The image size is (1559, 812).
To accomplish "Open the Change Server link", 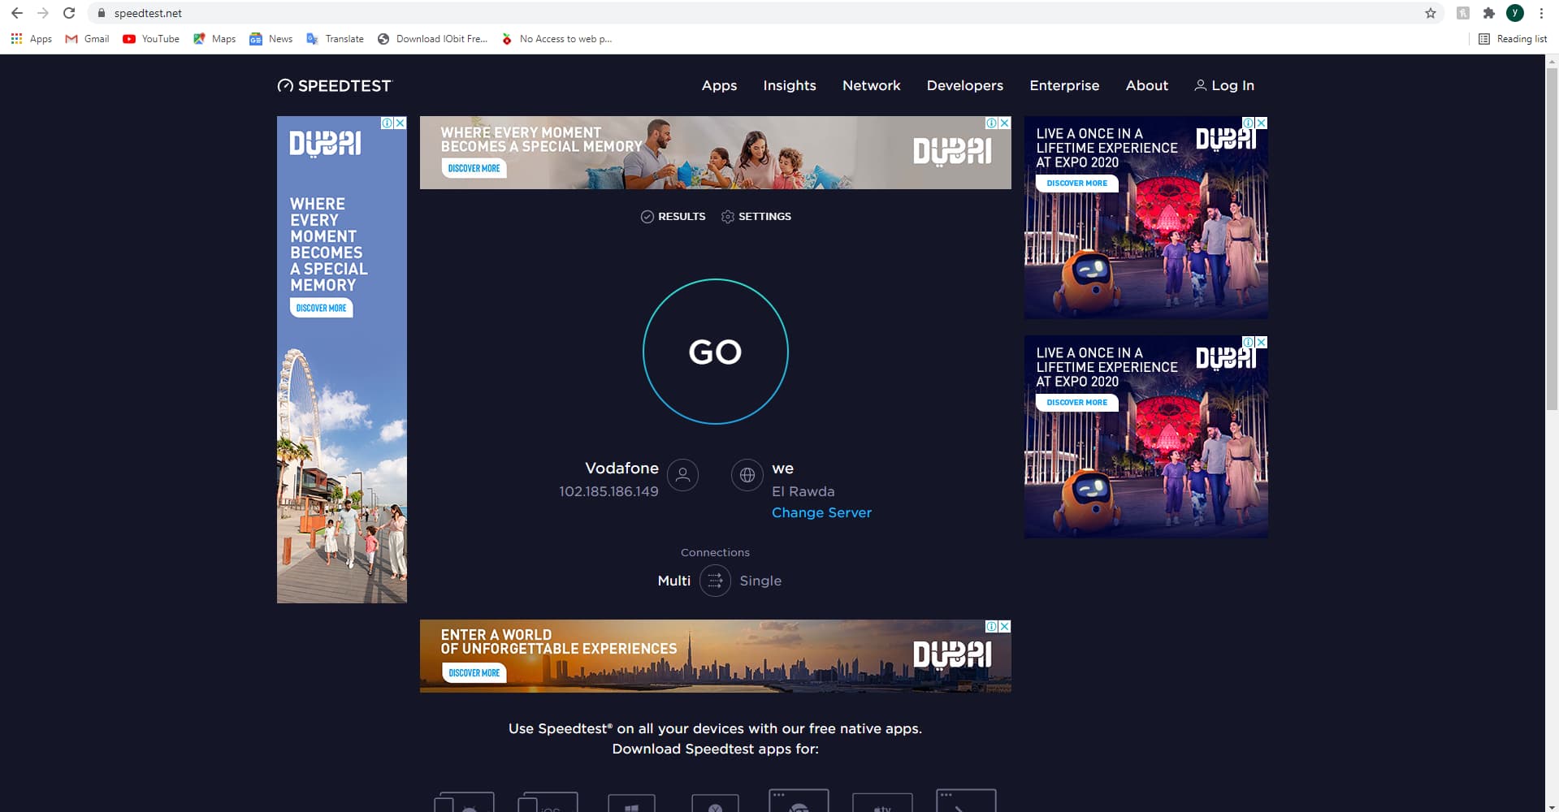I will [821, 512].
